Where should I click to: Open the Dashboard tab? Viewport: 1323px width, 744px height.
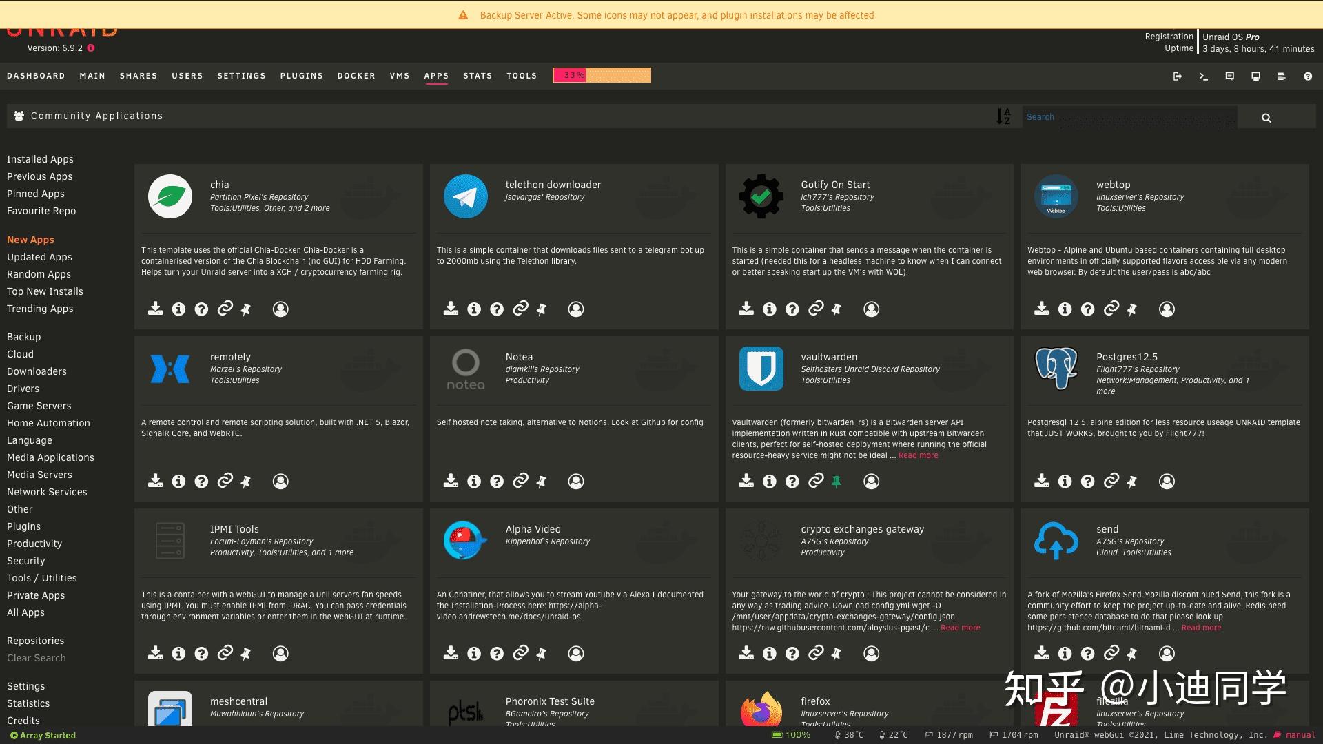click(x=36, y=76)
